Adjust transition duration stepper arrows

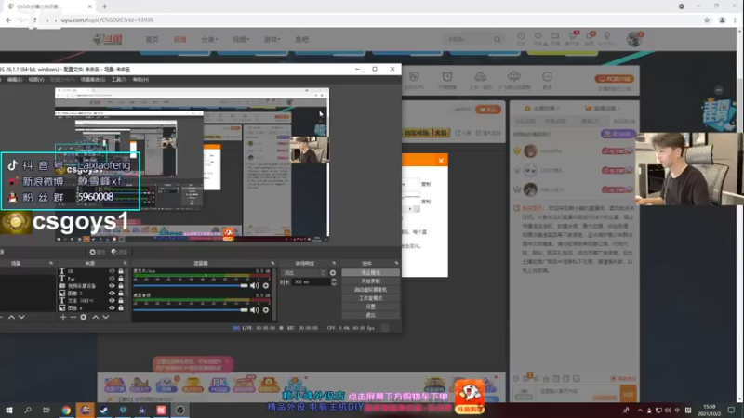pyautogui.click(x=334, y=282)
